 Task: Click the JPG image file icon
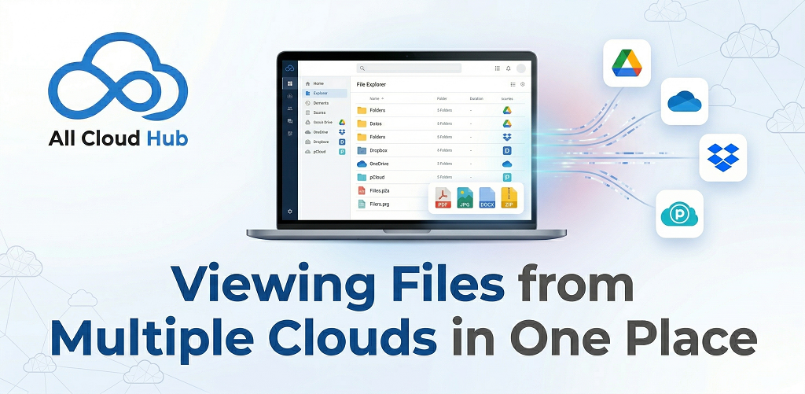(465, 198)
